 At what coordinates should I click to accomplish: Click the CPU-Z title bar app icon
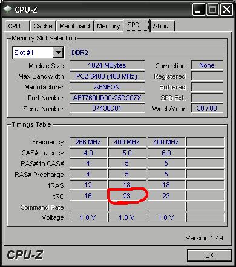(x=7, y=9)
